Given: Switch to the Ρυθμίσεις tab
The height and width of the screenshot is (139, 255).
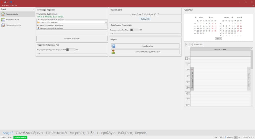Looking at the screenshot, I should tap(125, 133).
